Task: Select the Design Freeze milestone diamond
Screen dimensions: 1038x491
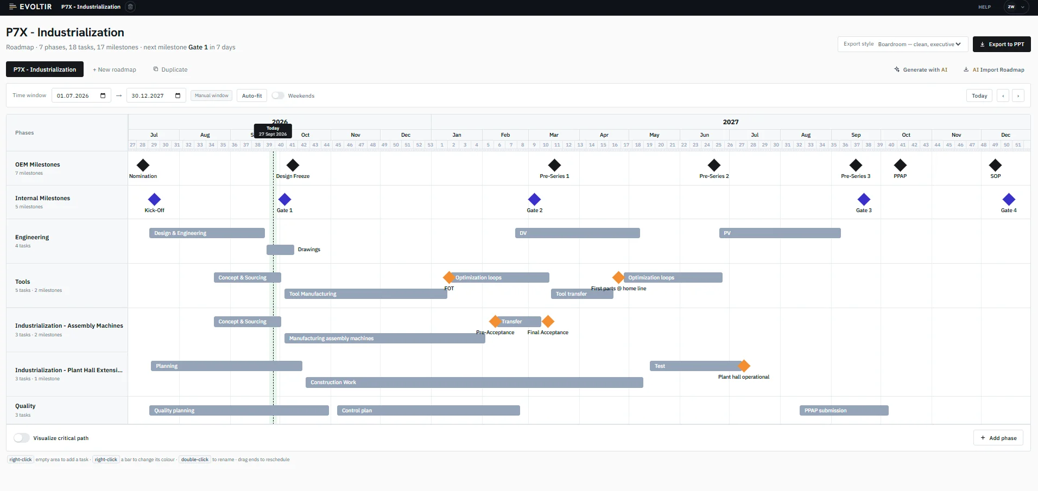Action: click(293, 165)
